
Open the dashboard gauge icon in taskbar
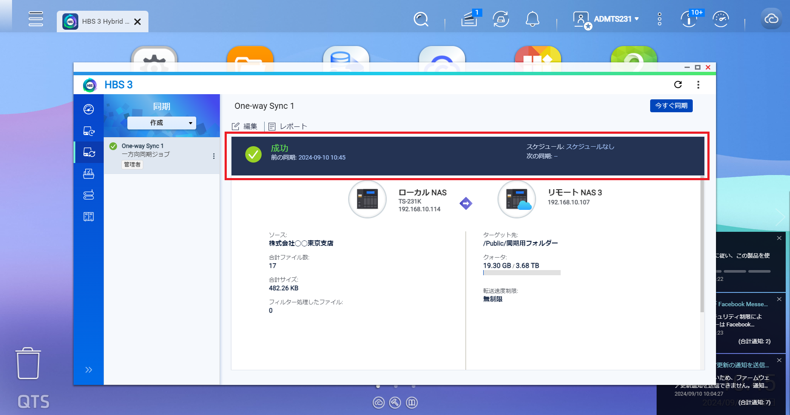(721, 19)
